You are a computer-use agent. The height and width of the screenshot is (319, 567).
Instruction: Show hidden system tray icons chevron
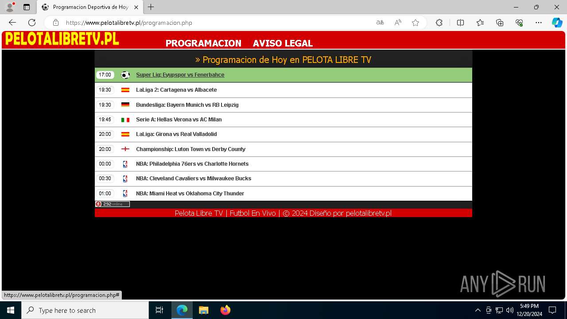(478, 310)
